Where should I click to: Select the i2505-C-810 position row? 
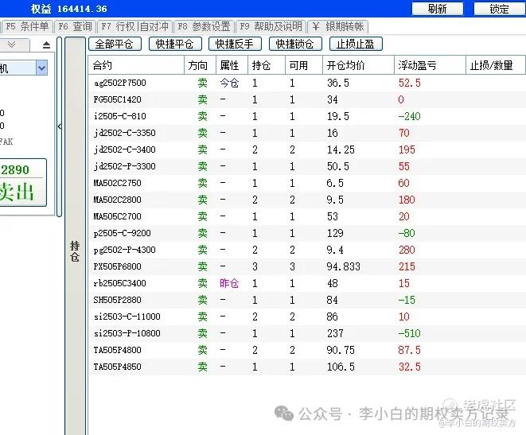tap(306, 116)
